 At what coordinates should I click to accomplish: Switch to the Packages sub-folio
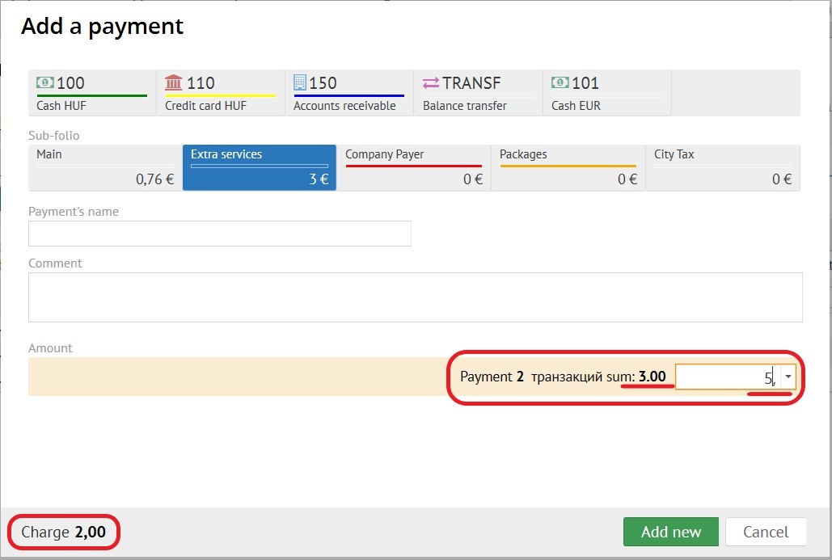pyautogui.click(x=568, y=168)
